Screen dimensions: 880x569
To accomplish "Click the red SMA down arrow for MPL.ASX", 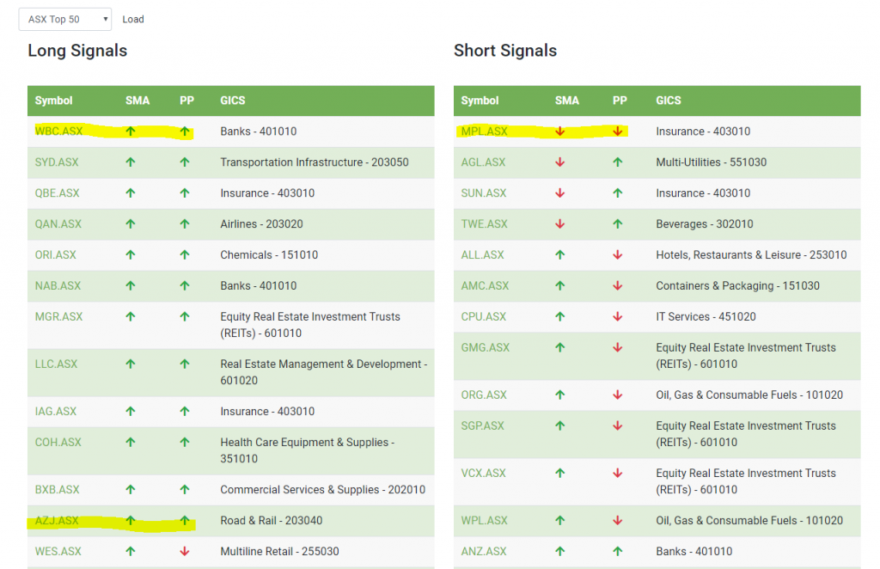I will (x=560, y=132).
